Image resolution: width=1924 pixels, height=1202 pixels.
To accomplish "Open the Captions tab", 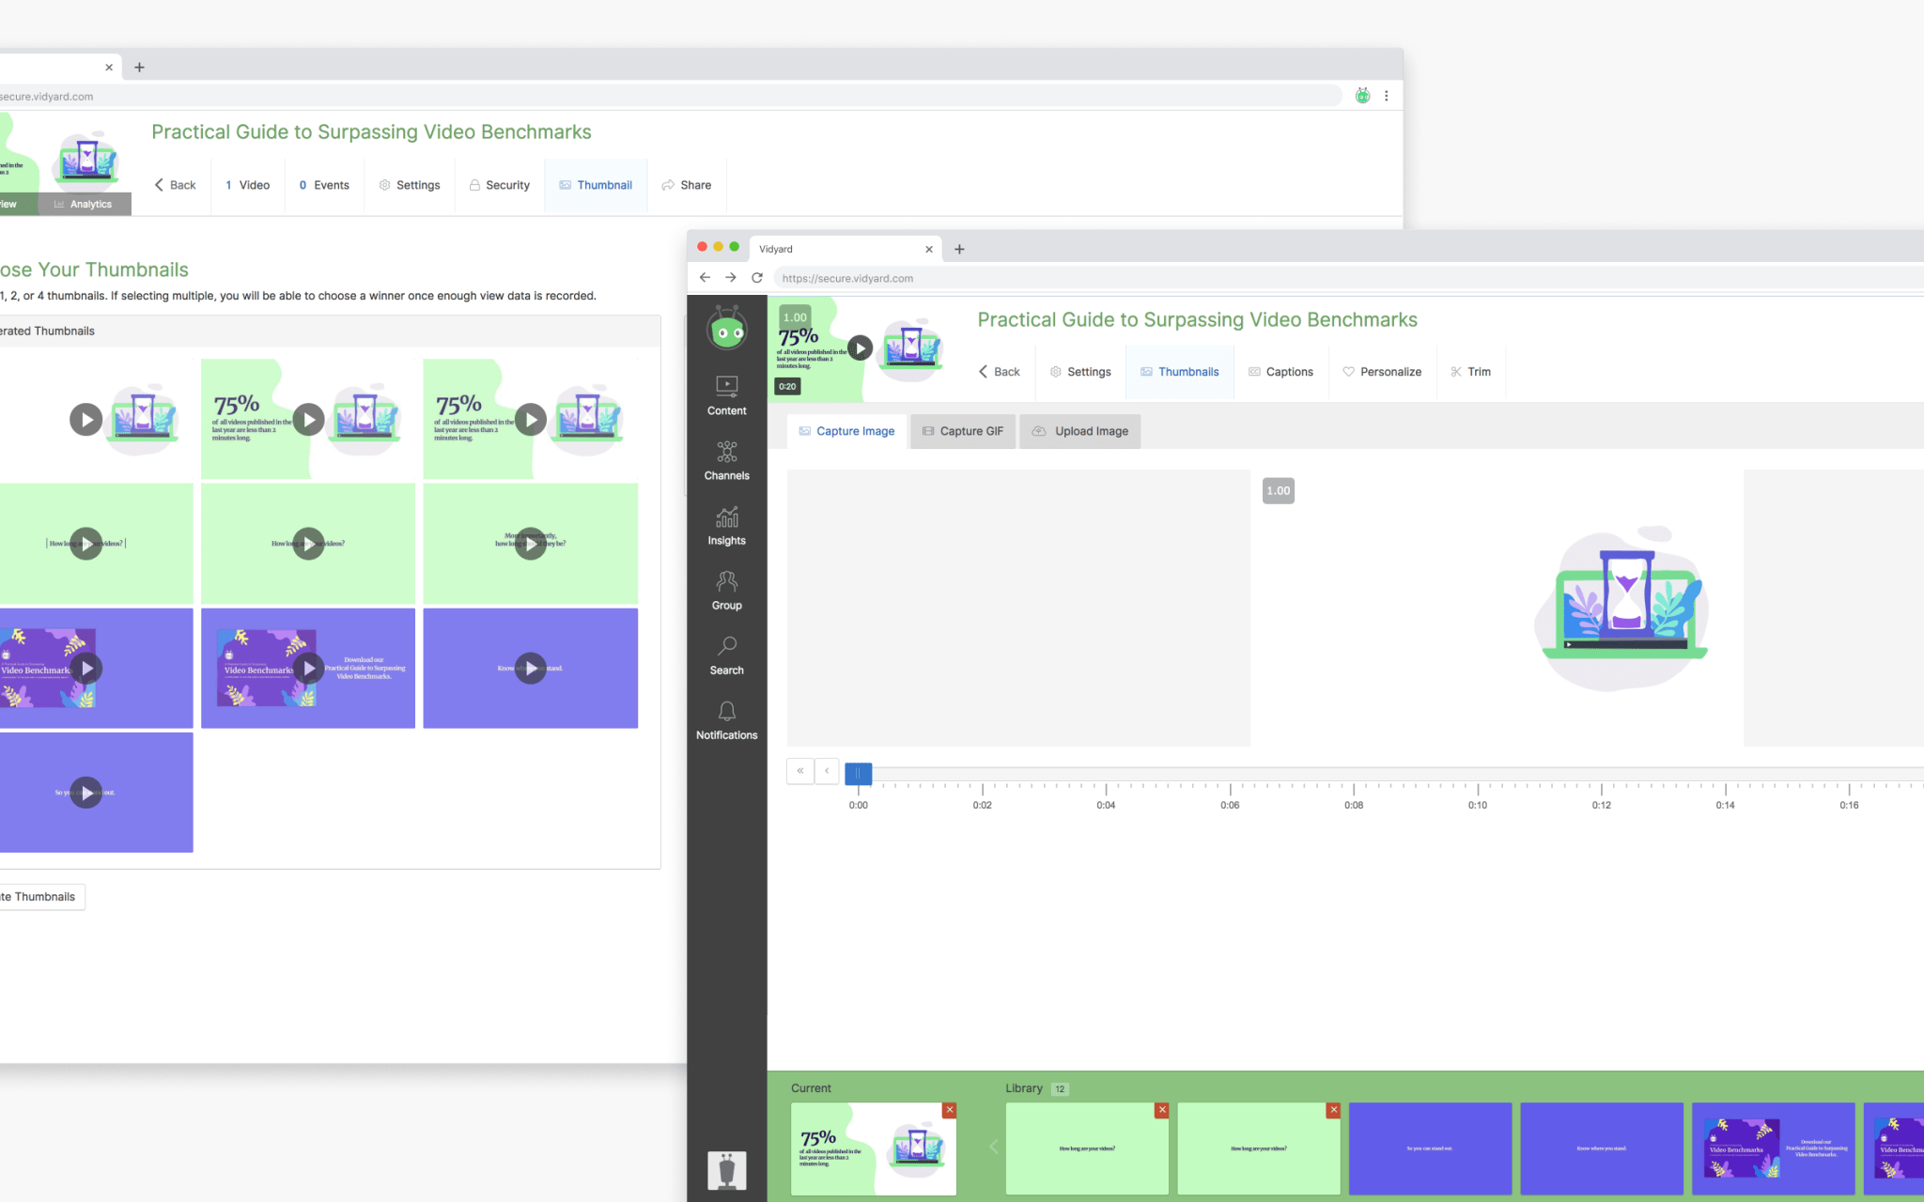I will click(1280, 372).
